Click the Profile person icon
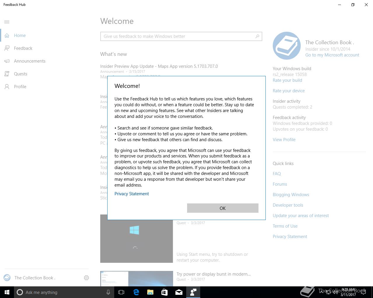This screenshot has height=298, width=373. tap(7, 87)
